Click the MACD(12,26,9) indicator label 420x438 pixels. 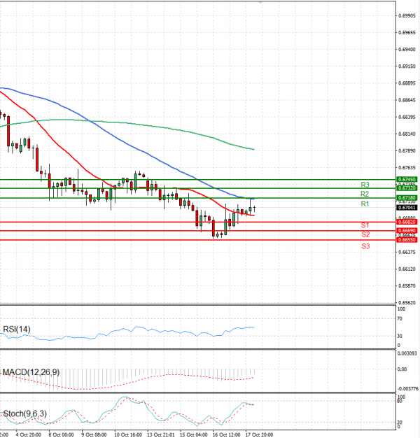[31, 372]
